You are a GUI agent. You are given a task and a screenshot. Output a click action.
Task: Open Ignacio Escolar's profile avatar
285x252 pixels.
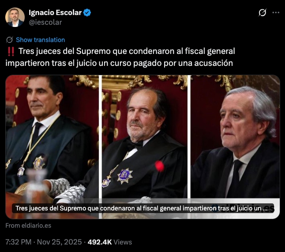[x=15, y=17]
